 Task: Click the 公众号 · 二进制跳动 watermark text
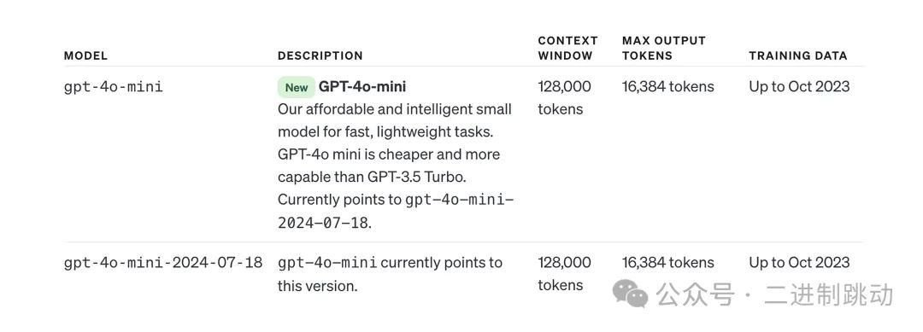tap(774, 294)
